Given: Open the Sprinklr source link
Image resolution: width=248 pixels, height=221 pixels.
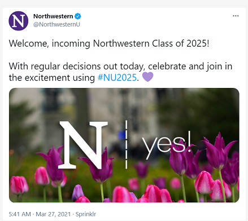Looking at the screenshot, I should point(86,214).
